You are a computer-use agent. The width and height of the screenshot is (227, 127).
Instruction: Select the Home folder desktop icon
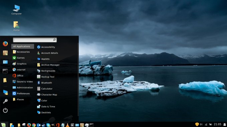[16, 26]
